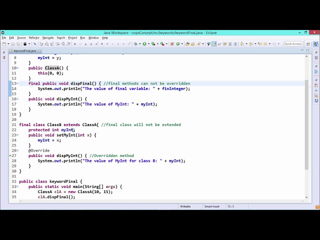Click the Writable status bar entry

[185, 206]
